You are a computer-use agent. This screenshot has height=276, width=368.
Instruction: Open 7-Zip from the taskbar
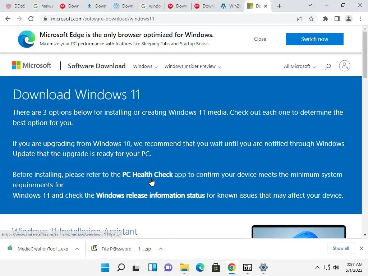coord(248,267)
